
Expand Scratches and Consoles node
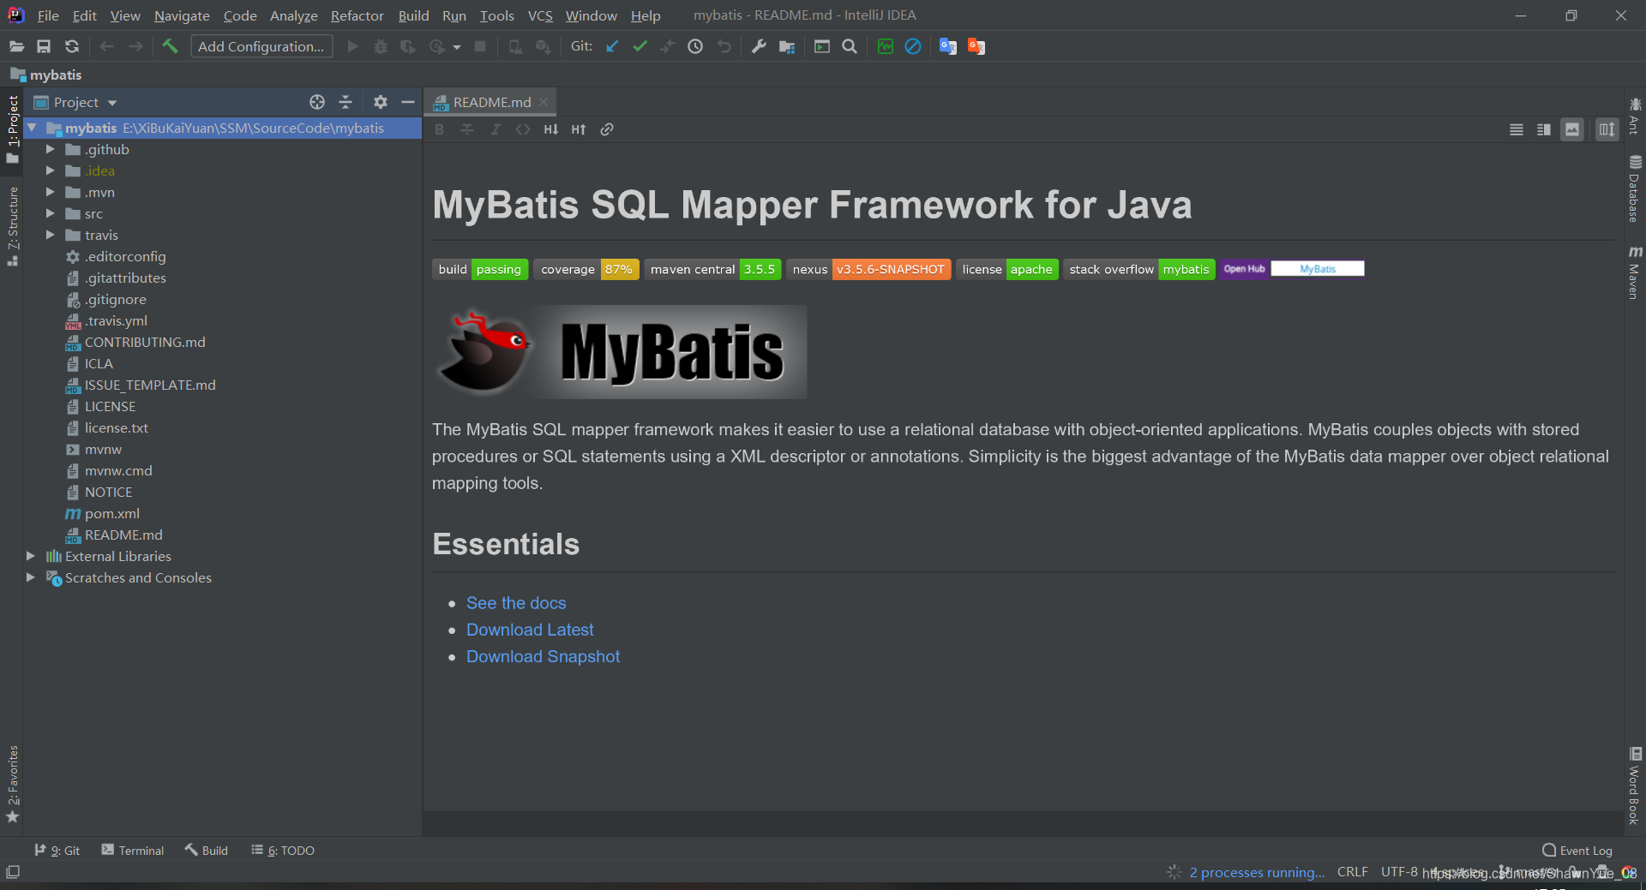click(31, 577)
